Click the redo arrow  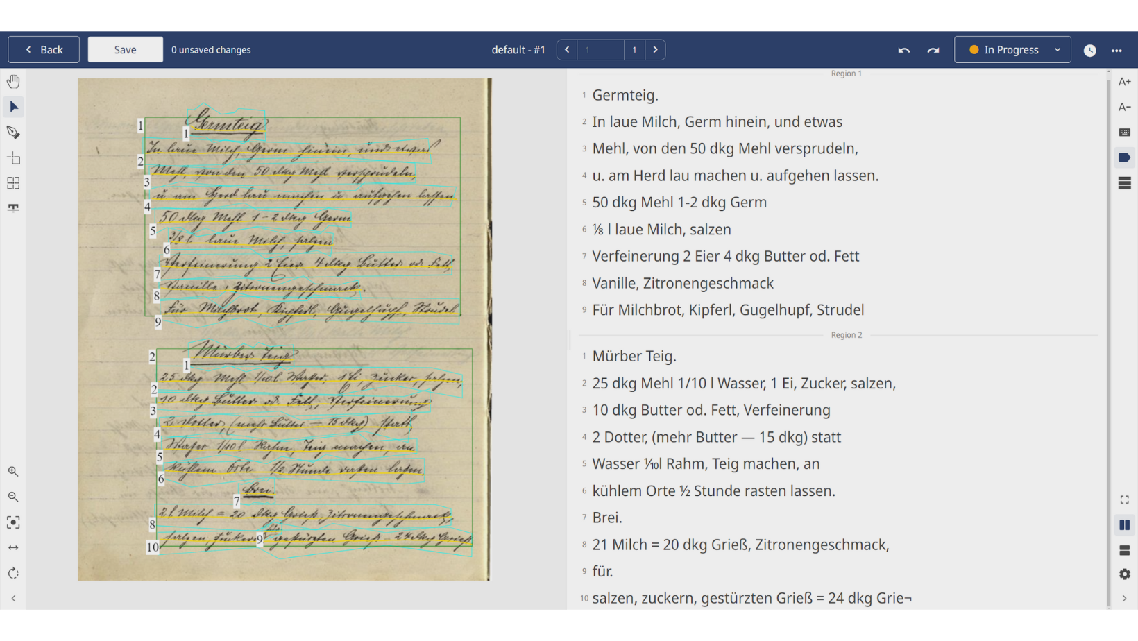pos(933,50)
